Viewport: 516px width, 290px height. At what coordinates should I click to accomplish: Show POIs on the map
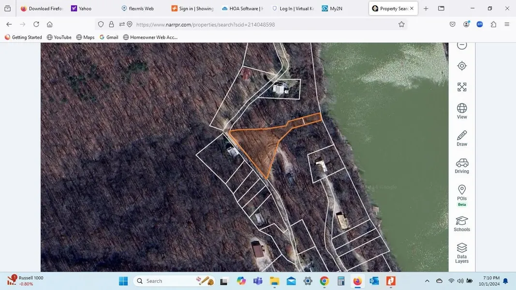coord(462,192)
